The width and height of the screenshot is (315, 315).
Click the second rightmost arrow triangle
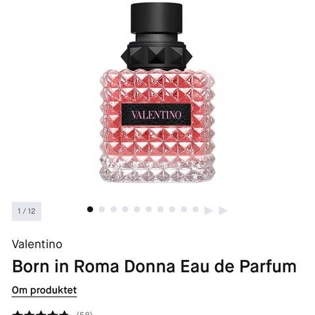click(x=223, y=211)
